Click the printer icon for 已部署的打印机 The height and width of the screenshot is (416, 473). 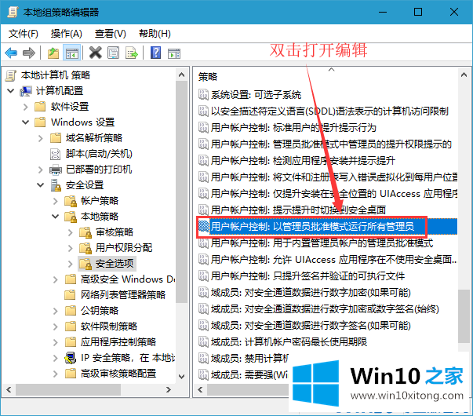pos(56,169)
